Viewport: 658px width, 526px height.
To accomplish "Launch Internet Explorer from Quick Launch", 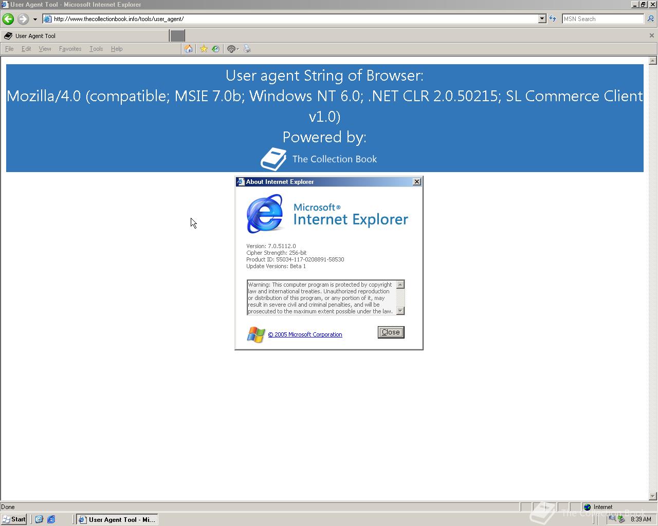I will 51,519.
